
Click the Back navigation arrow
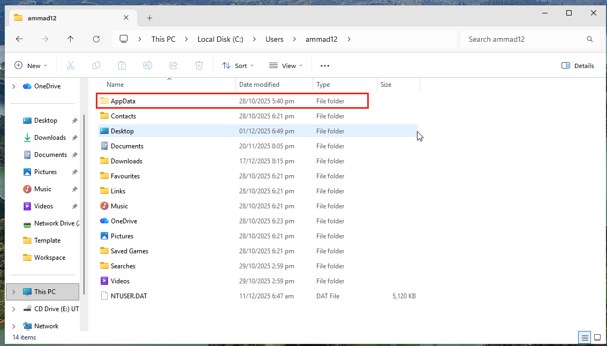tap(19, 39)
